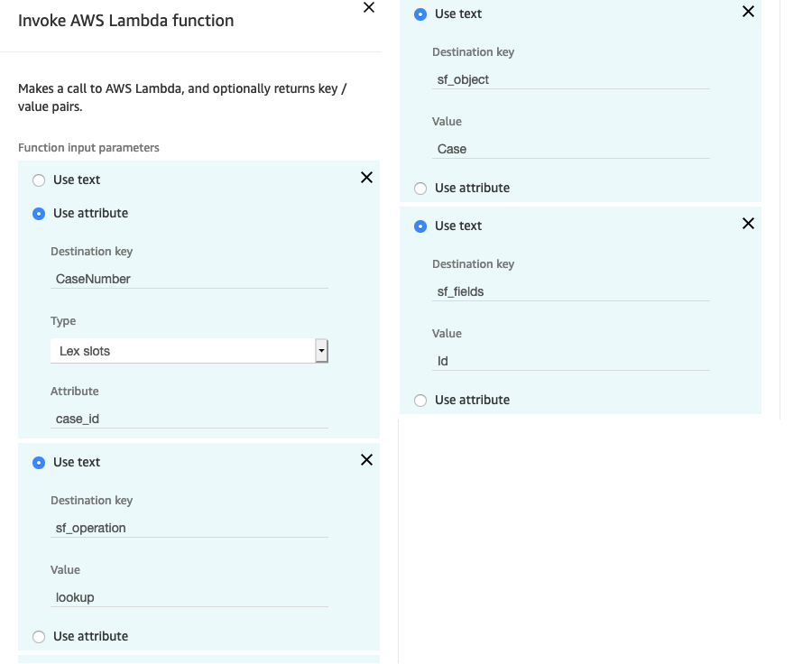Viewport: 812px width, 664px height.
Task: Edit the lookup value field
Action: [x=189, y=598]
